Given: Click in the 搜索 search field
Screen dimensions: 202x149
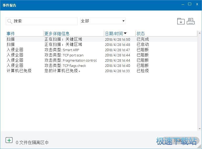Looking at the screenshot, I should click(45, 21).
